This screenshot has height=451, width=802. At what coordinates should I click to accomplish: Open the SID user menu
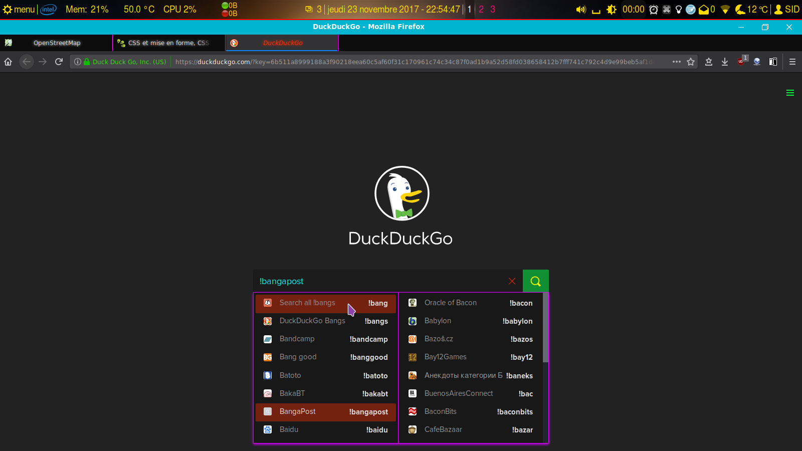787,9
